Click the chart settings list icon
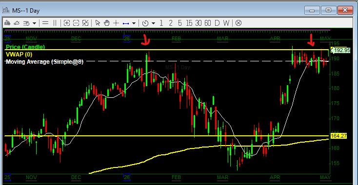 (26, 23)
